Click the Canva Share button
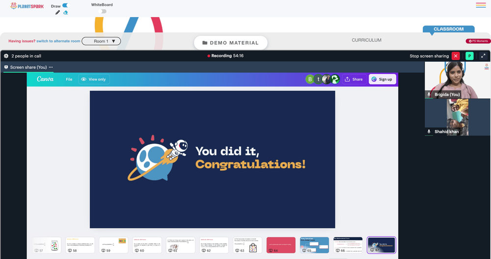The image size is (491, 259). [354, 79]
